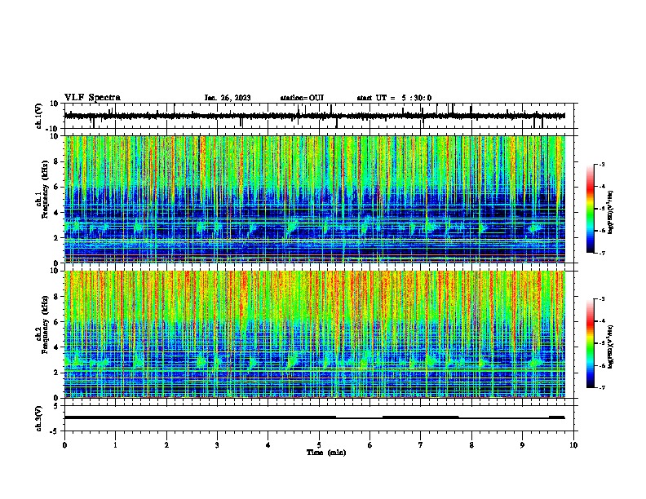Click time axis tick label "9"
The image size is (646, 499).
pos(522,445)
